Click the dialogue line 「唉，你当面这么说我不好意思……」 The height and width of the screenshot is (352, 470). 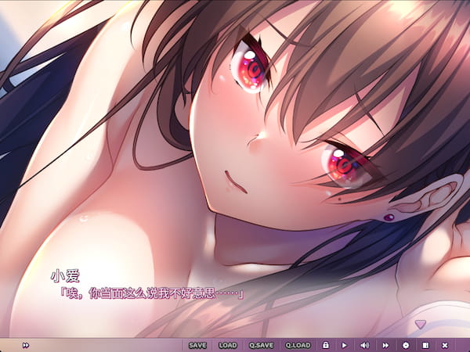[152, 293]
